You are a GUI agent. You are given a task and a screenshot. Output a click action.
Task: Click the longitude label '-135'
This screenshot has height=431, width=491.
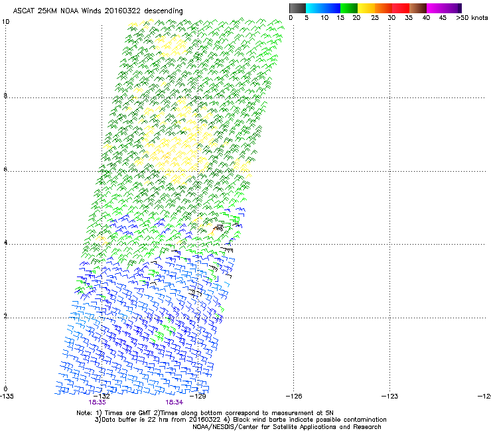pos(7,397)
